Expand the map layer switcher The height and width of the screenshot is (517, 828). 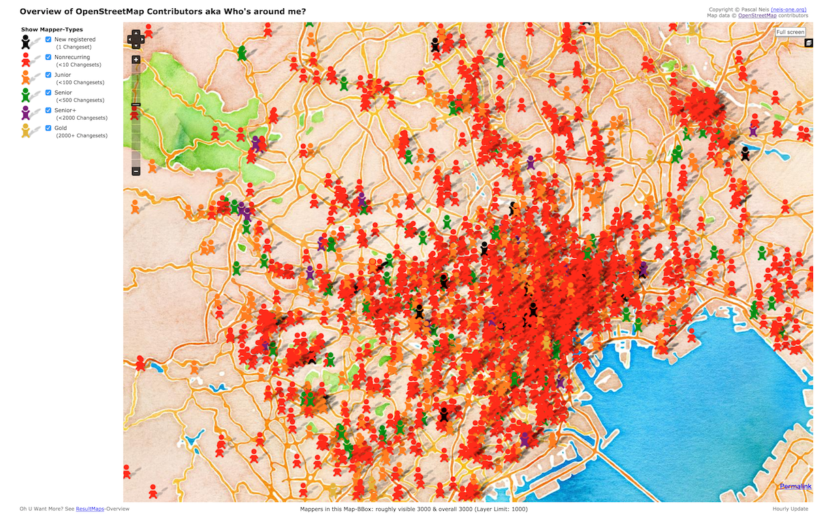(x=808, y=42)
